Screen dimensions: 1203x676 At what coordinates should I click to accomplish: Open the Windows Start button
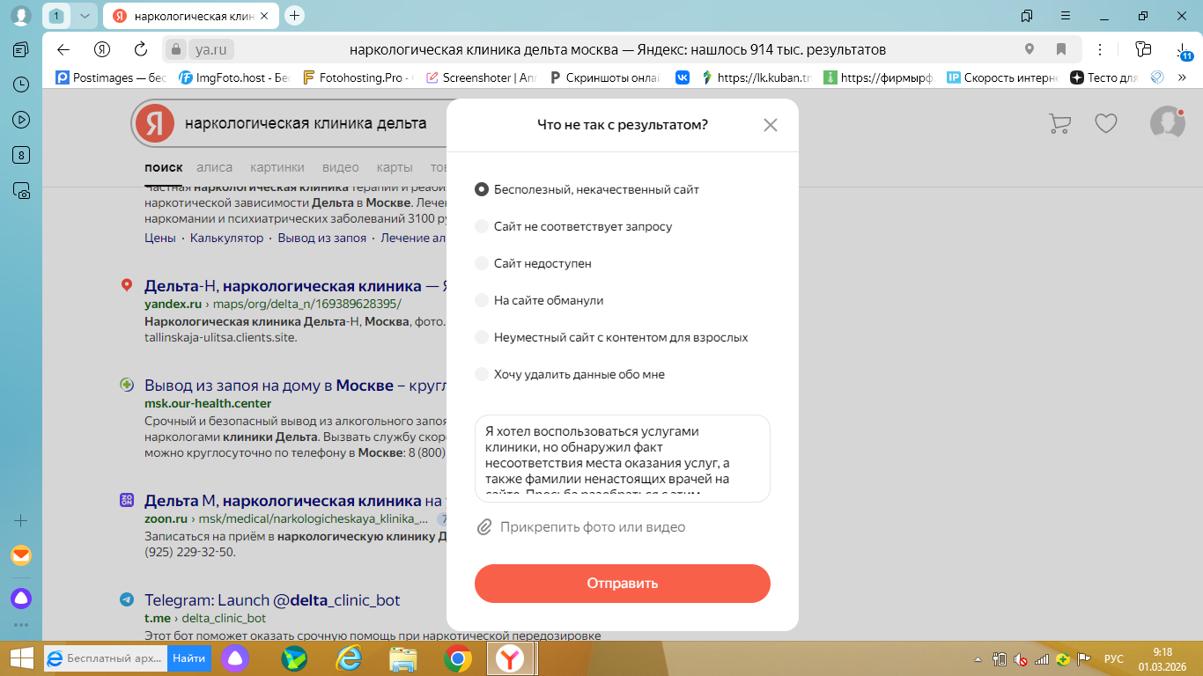pos(21,658)
